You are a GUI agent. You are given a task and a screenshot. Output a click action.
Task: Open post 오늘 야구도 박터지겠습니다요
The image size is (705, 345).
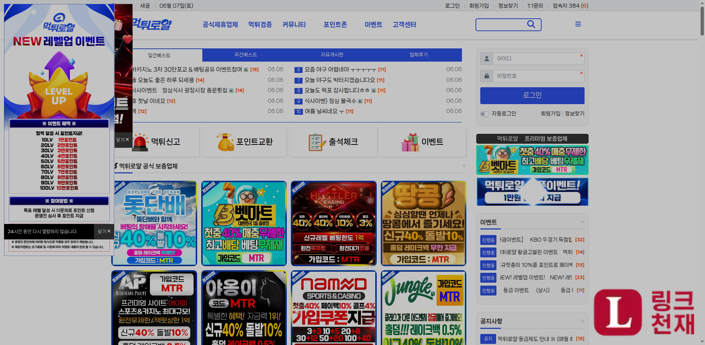click(340, 80)
